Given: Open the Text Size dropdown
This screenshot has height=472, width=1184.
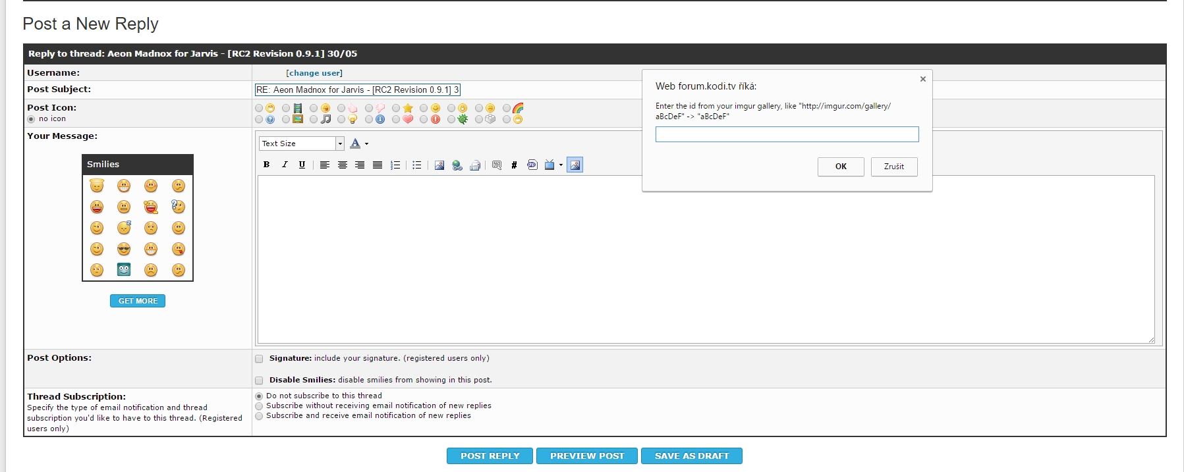Looking at the screenshot, I should [x=302, y=144].
